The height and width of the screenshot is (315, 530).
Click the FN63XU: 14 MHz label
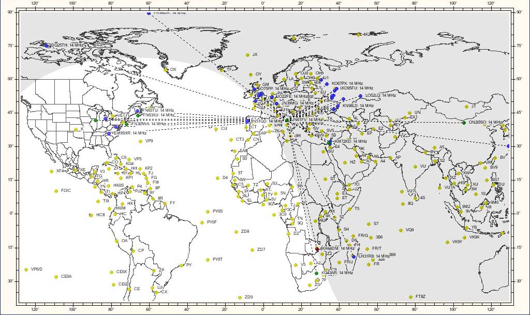(158, 115)
